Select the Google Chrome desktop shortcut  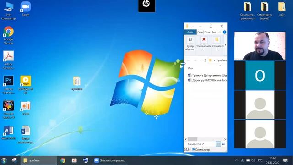pos(8,35)
